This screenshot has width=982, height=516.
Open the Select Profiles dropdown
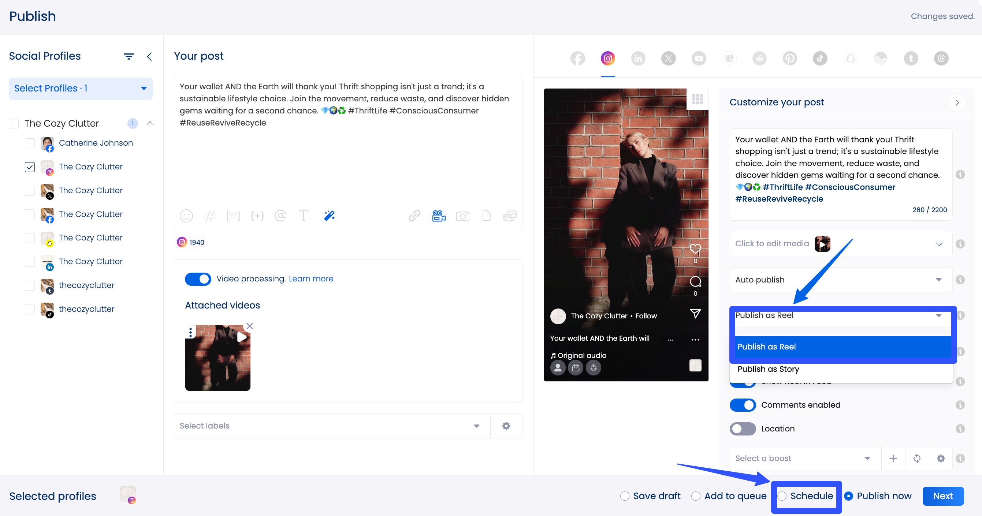coord(81,88)
